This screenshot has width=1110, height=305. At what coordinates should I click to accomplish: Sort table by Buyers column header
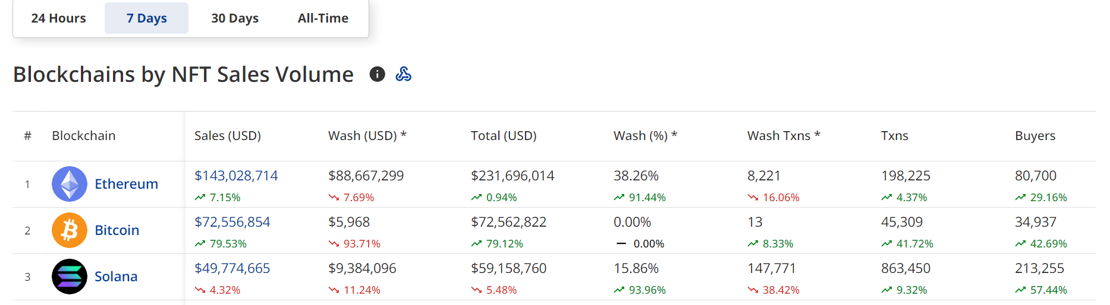coord(1034,136)
